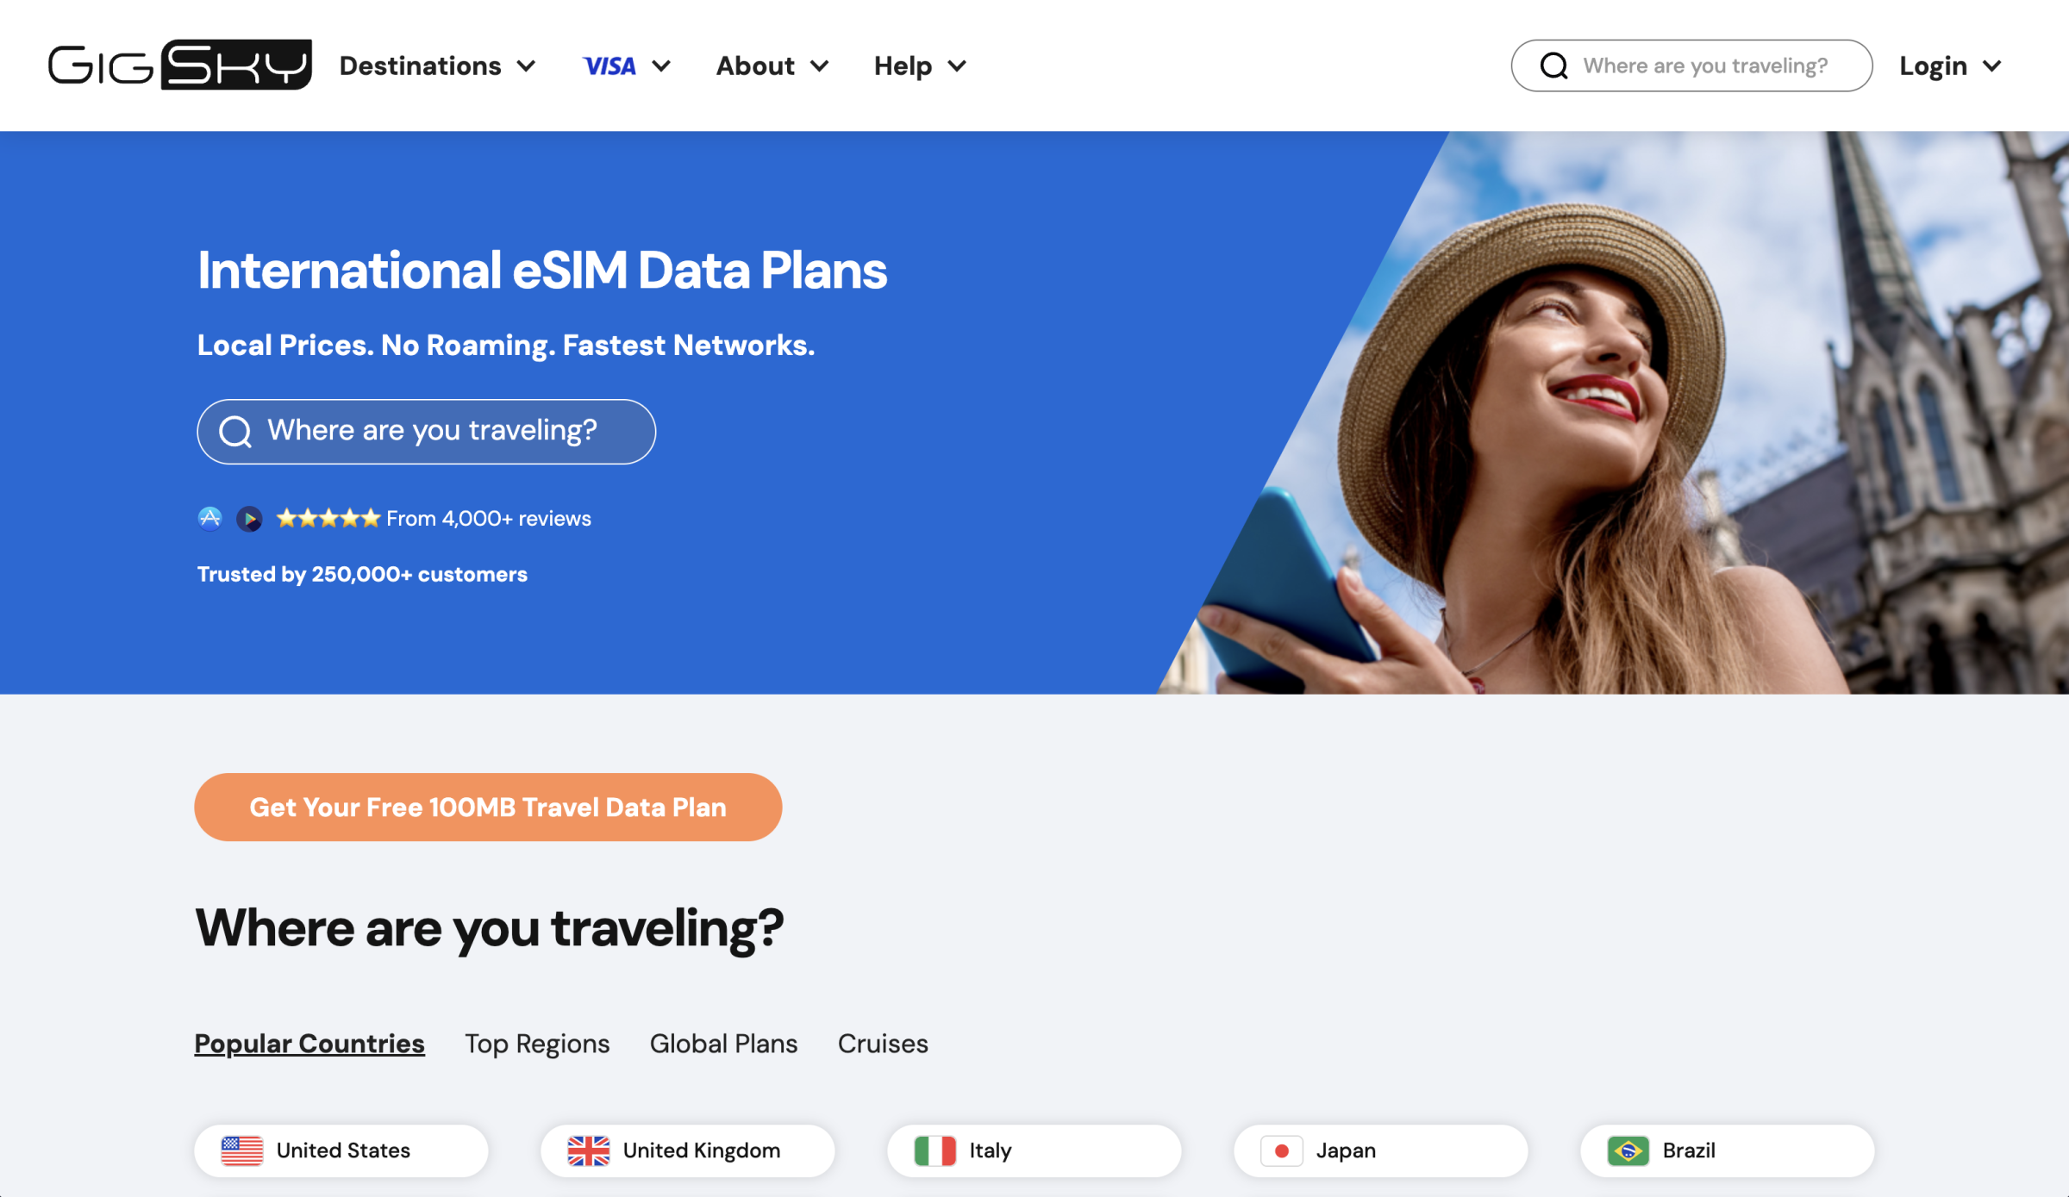Image resolution: width=2069 pixels, height=1197 pixels.
Task: Click the Cruises tab option
Action: point(884,1042)
